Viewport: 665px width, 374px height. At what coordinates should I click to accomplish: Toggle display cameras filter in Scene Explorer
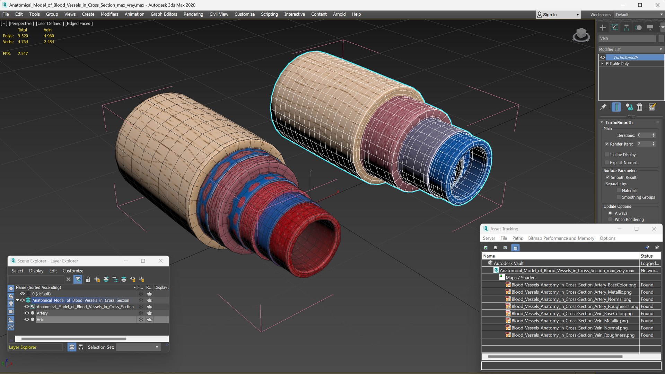(x=11, y=311)
